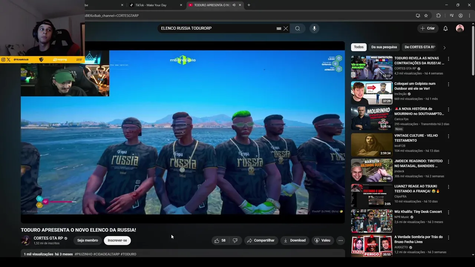Image resolution: width=475 pixels, height=267 pixels.
Task: Open TODURO REVELA AS NOVAS CONTRATAÇÕES thumbnail
Action: coord(371,67)
